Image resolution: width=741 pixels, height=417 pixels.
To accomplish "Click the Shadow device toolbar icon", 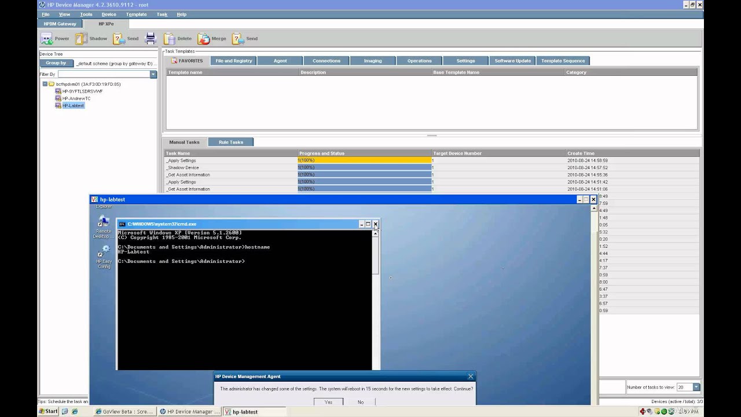I will 81,39.
